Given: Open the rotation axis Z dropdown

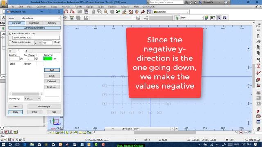Looking at the screenshot, I should tap(38, 43).
